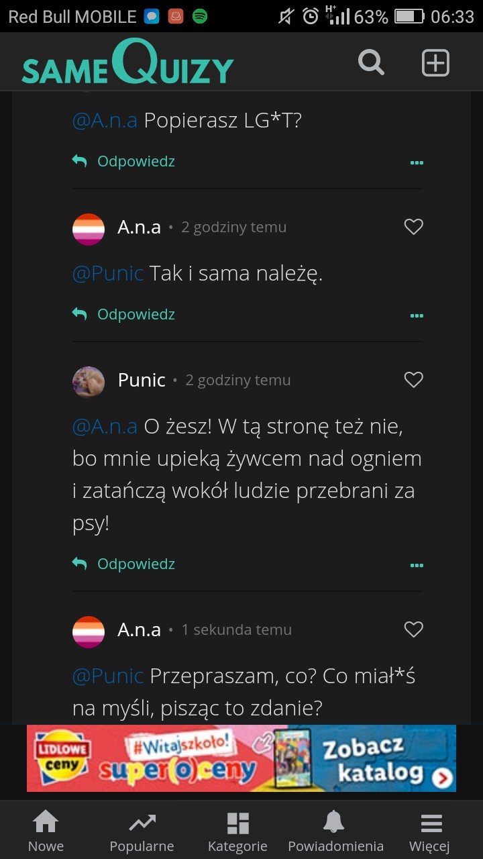Tap the sameQuizy logo
The image size is (483, 859).
pyautogui.click(x=127, y=64)
